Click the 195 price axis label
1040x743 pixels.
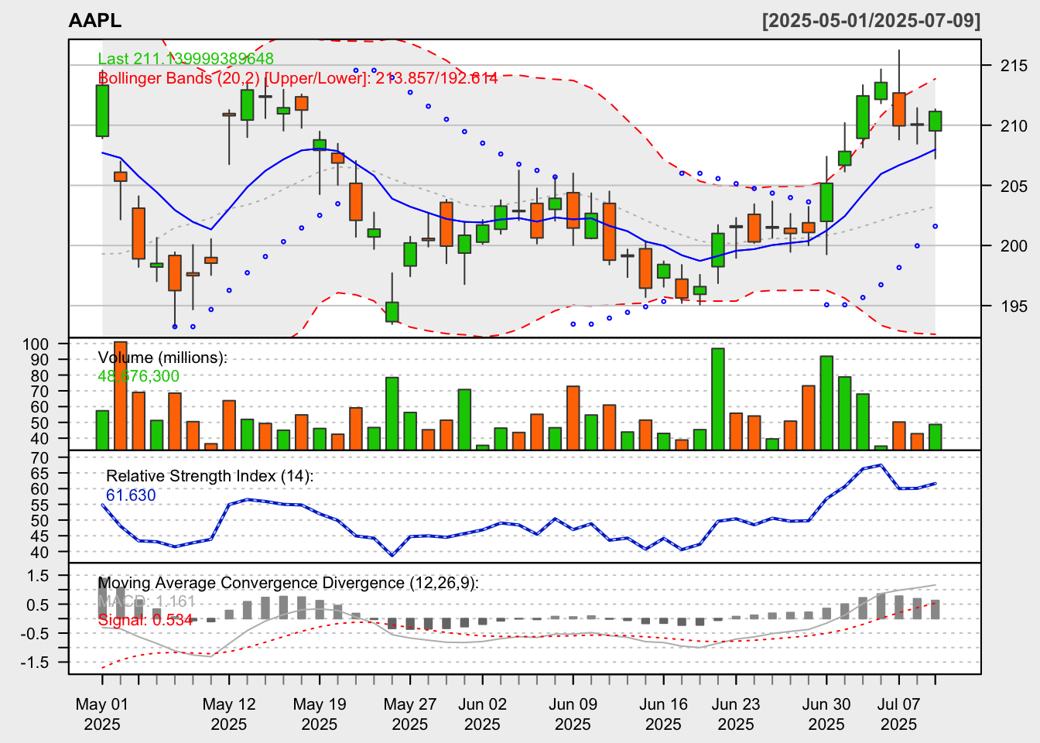coord(1014,306)
